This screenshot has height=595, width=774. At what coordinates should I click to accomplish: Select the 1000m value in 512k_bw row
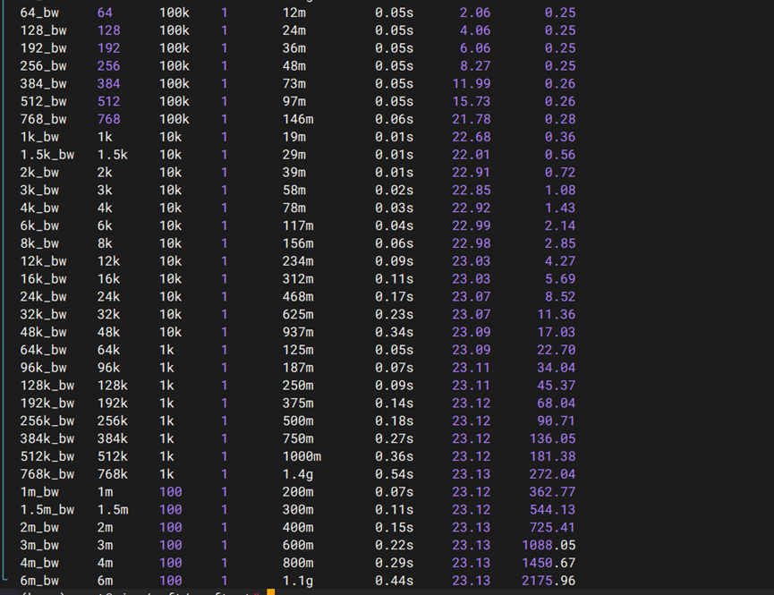[302, 456]
